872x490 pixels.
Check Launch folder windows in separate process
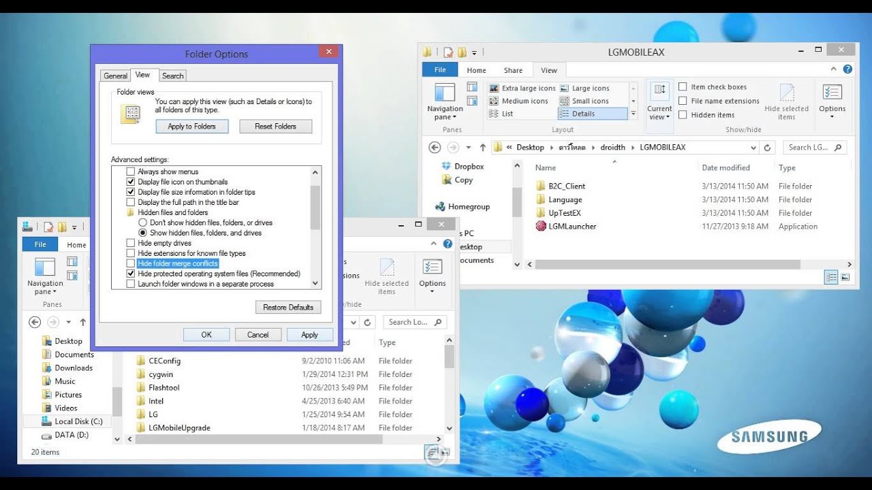click(x=131, y=284)
